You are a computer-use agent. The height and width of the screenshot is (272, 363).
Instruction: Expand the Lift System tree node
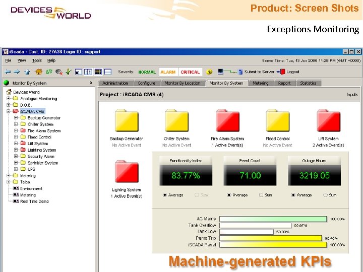point(16,144)
